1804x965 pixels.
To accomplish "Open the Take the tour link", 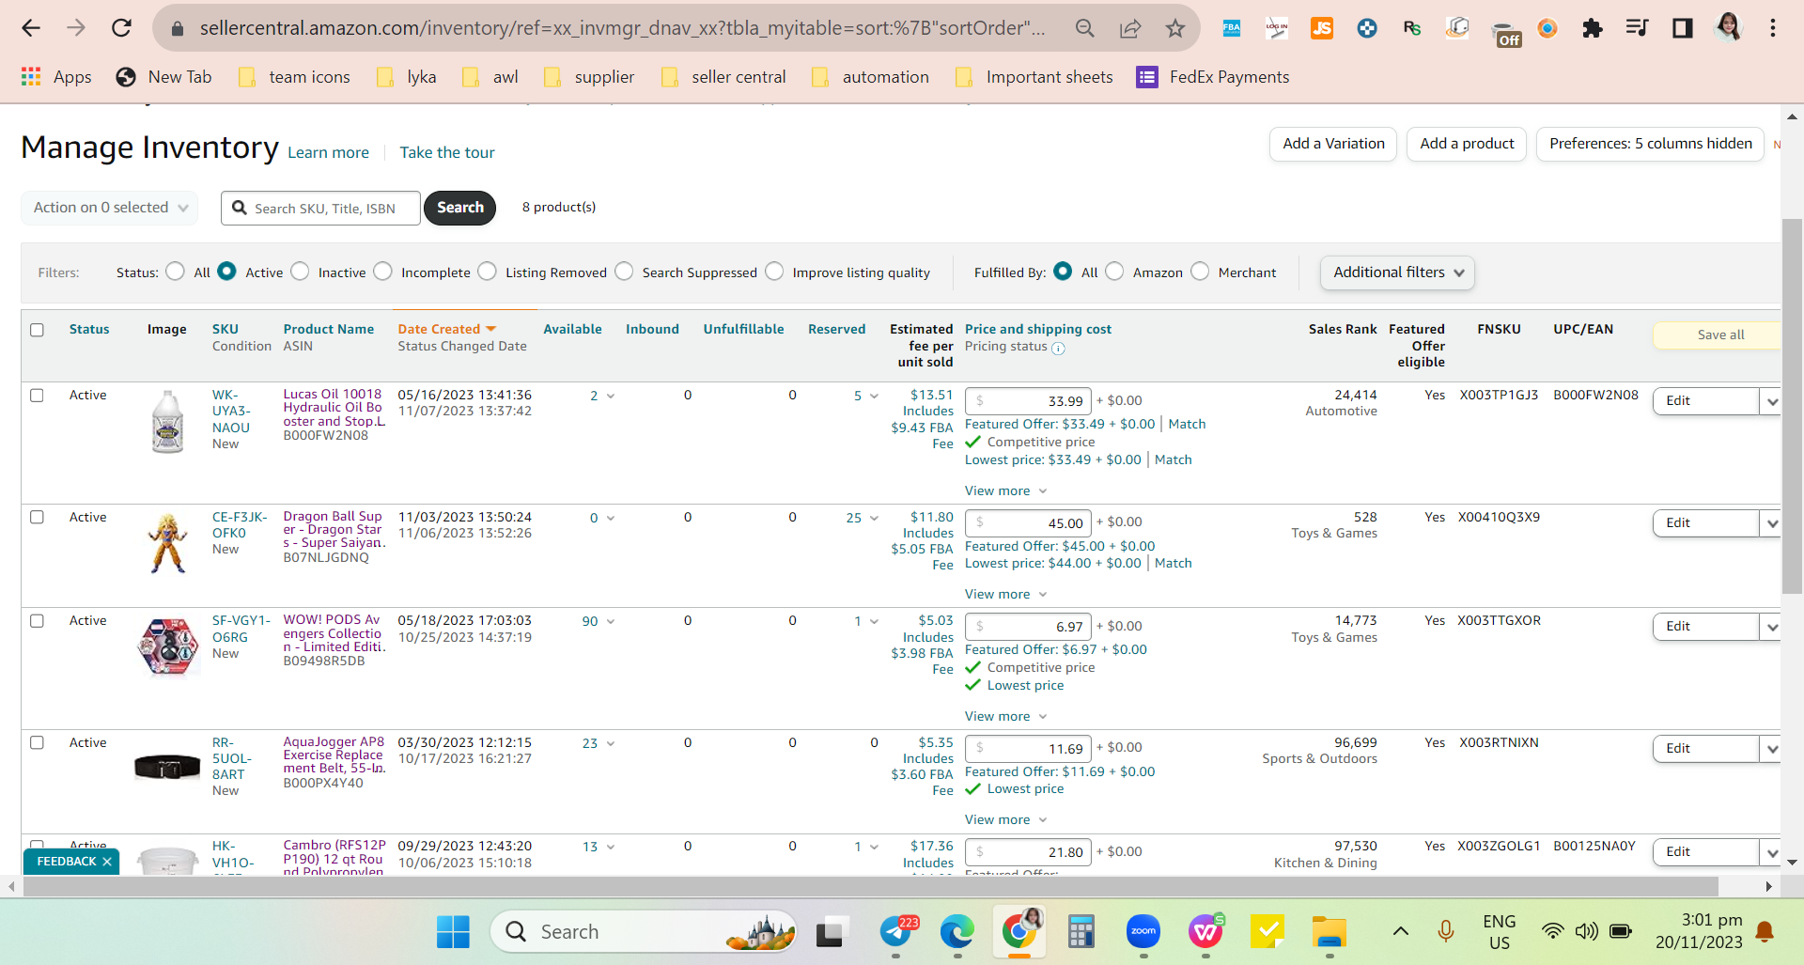I will [x=447, y=152].
